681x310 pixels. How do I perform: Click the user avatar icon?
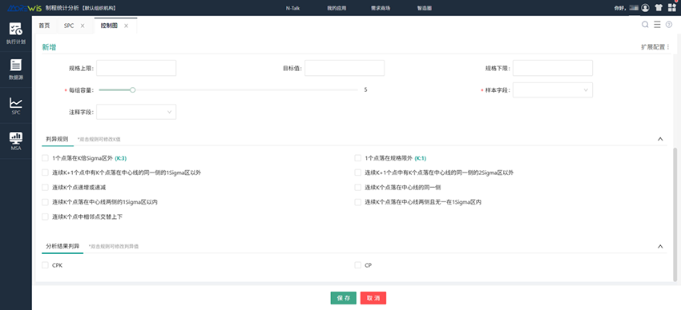[x=646, y=8]
